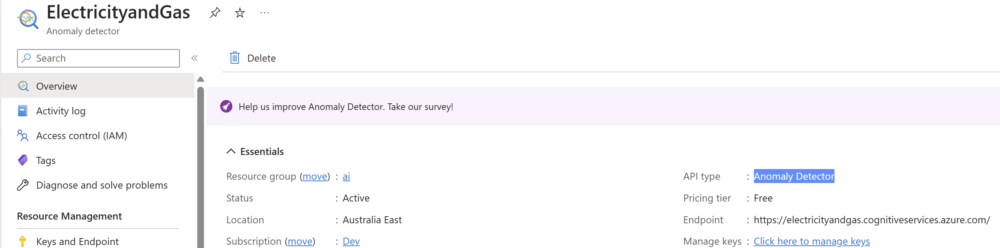Click the Anomaly detector resource icon
The width and height of the screenshot is (1000, 248).
pyautogui.click(x=28, y=18)
